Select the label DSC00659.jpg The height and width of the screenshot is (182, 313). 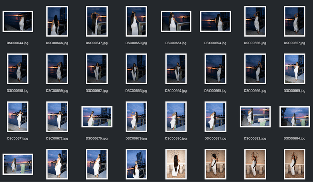click(x=57, y=91)
